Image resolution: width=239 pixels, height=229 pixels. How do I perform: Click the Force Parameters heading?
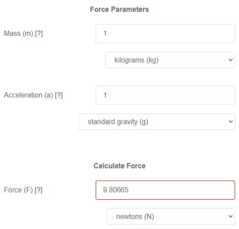click(x=119, y=10)
